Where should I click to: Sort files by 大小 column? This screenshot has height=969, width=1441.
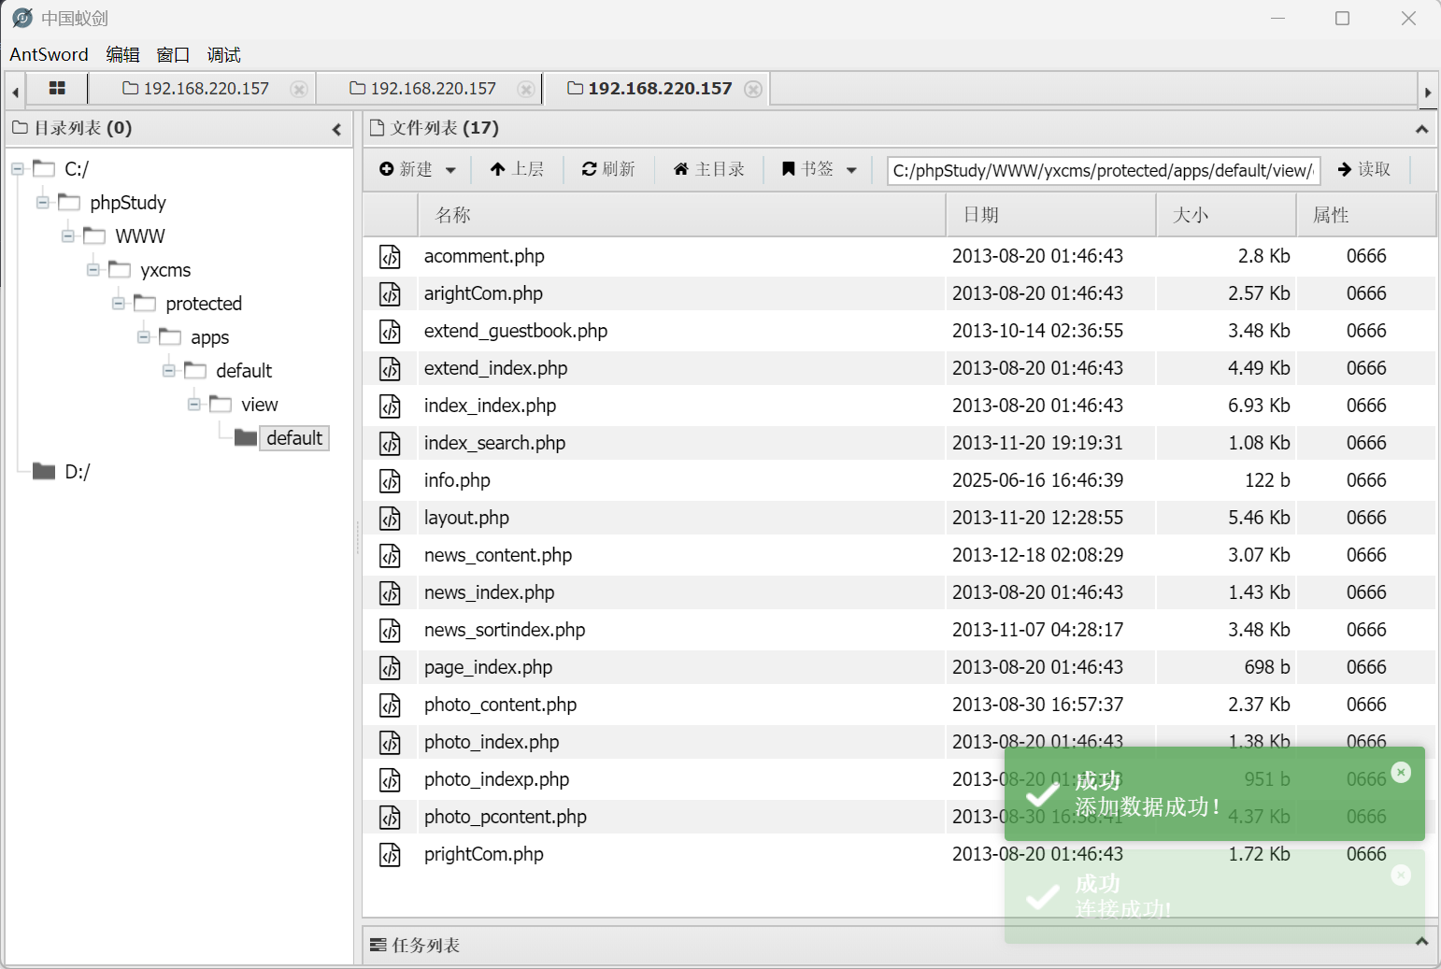pyautogui.click(x=1226, y=215)
